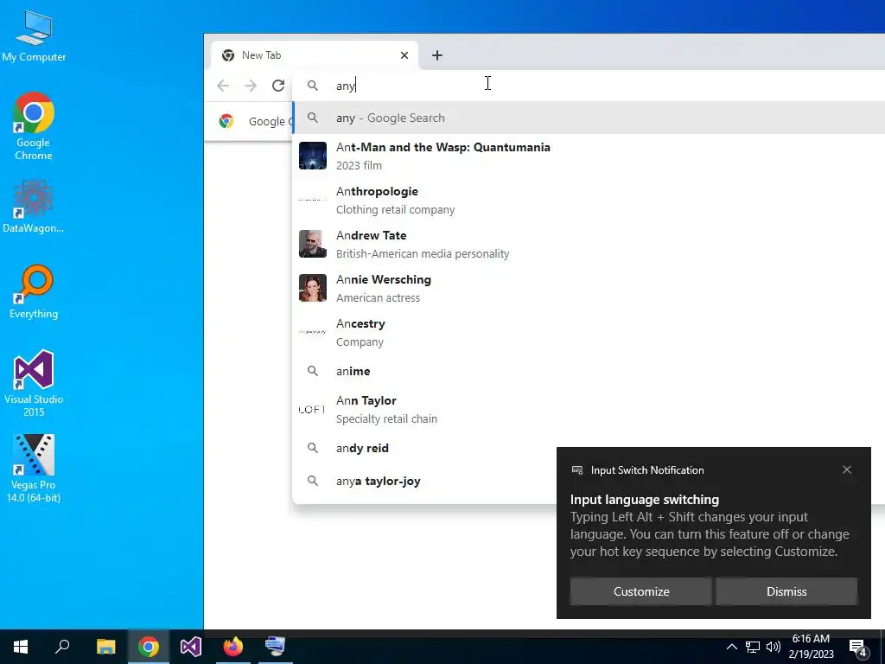Click the address bar containing 'any'

pos(588,86)
